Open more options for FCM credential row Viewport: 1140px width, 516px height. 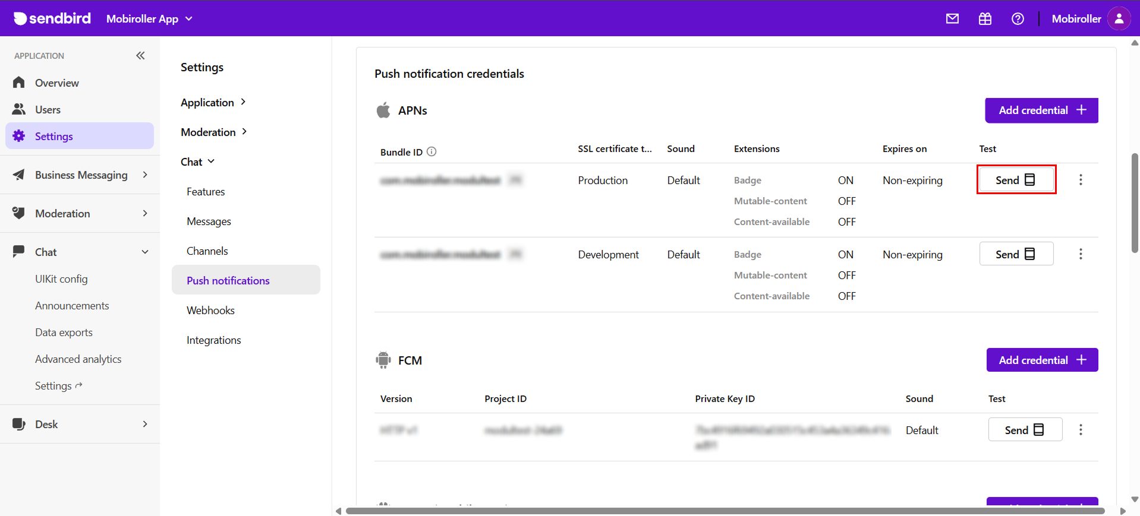[1081, 430]
